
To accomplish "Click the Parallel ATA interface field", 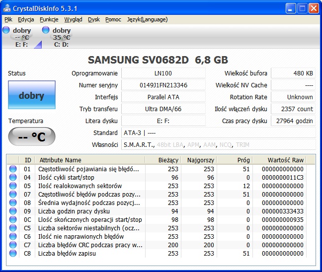I will click(163, 97).
